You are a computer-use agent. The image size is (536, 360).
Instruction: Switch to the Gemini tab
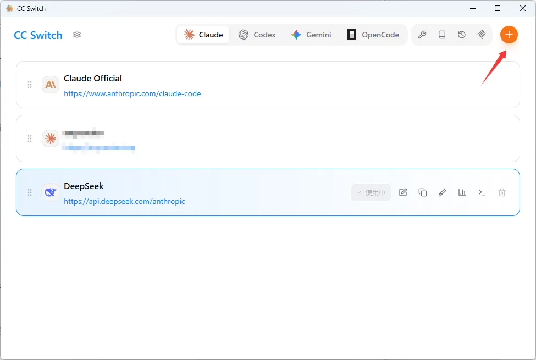tap(311, 35)
